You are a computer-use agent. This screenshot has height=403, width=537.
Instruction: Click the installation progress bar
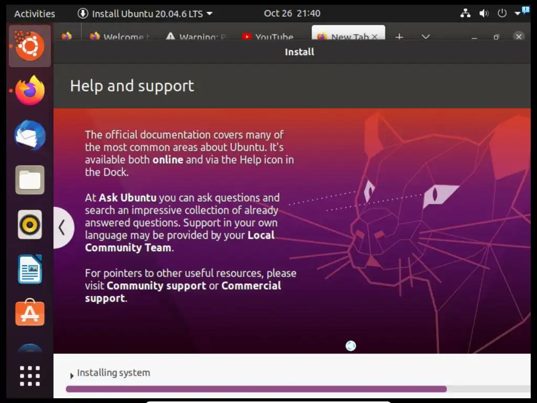tap(298, 389)
